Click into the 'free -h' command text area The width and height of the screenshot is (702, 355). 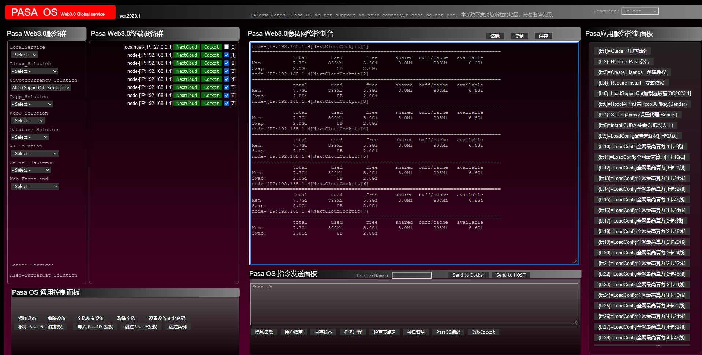tap(414, 304)
